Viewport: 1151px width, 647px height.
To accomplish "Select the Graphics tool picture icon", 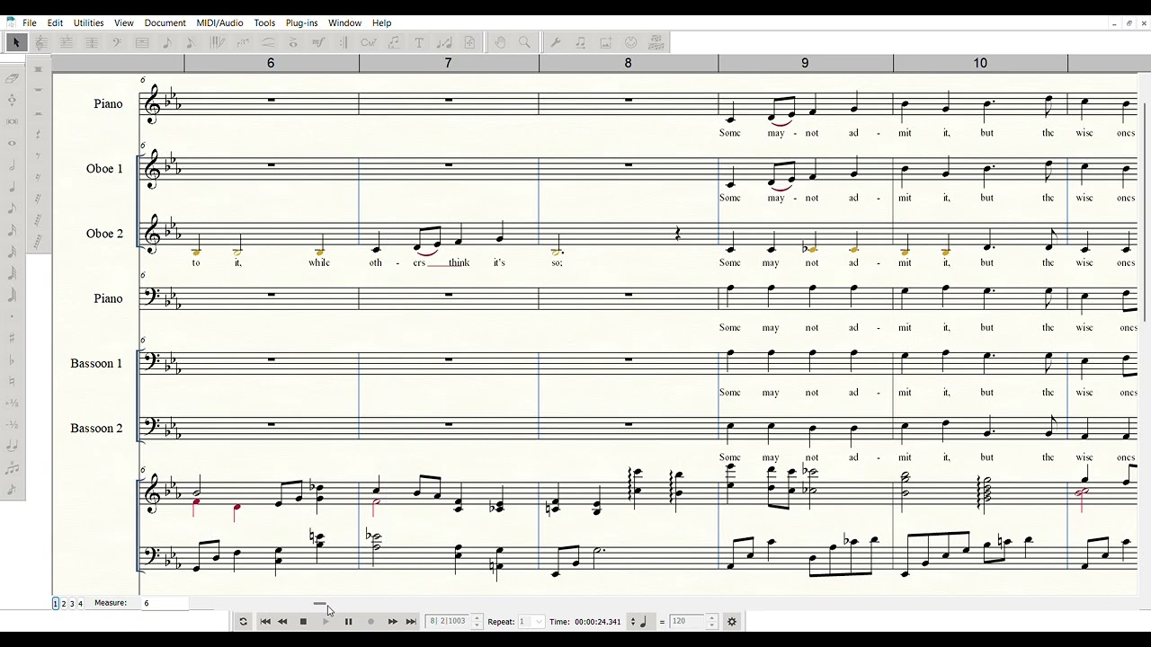I will click(605, 42).
